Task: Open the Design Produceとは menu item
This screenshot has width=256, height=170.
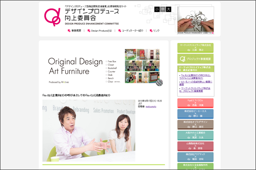Action: 100,31
